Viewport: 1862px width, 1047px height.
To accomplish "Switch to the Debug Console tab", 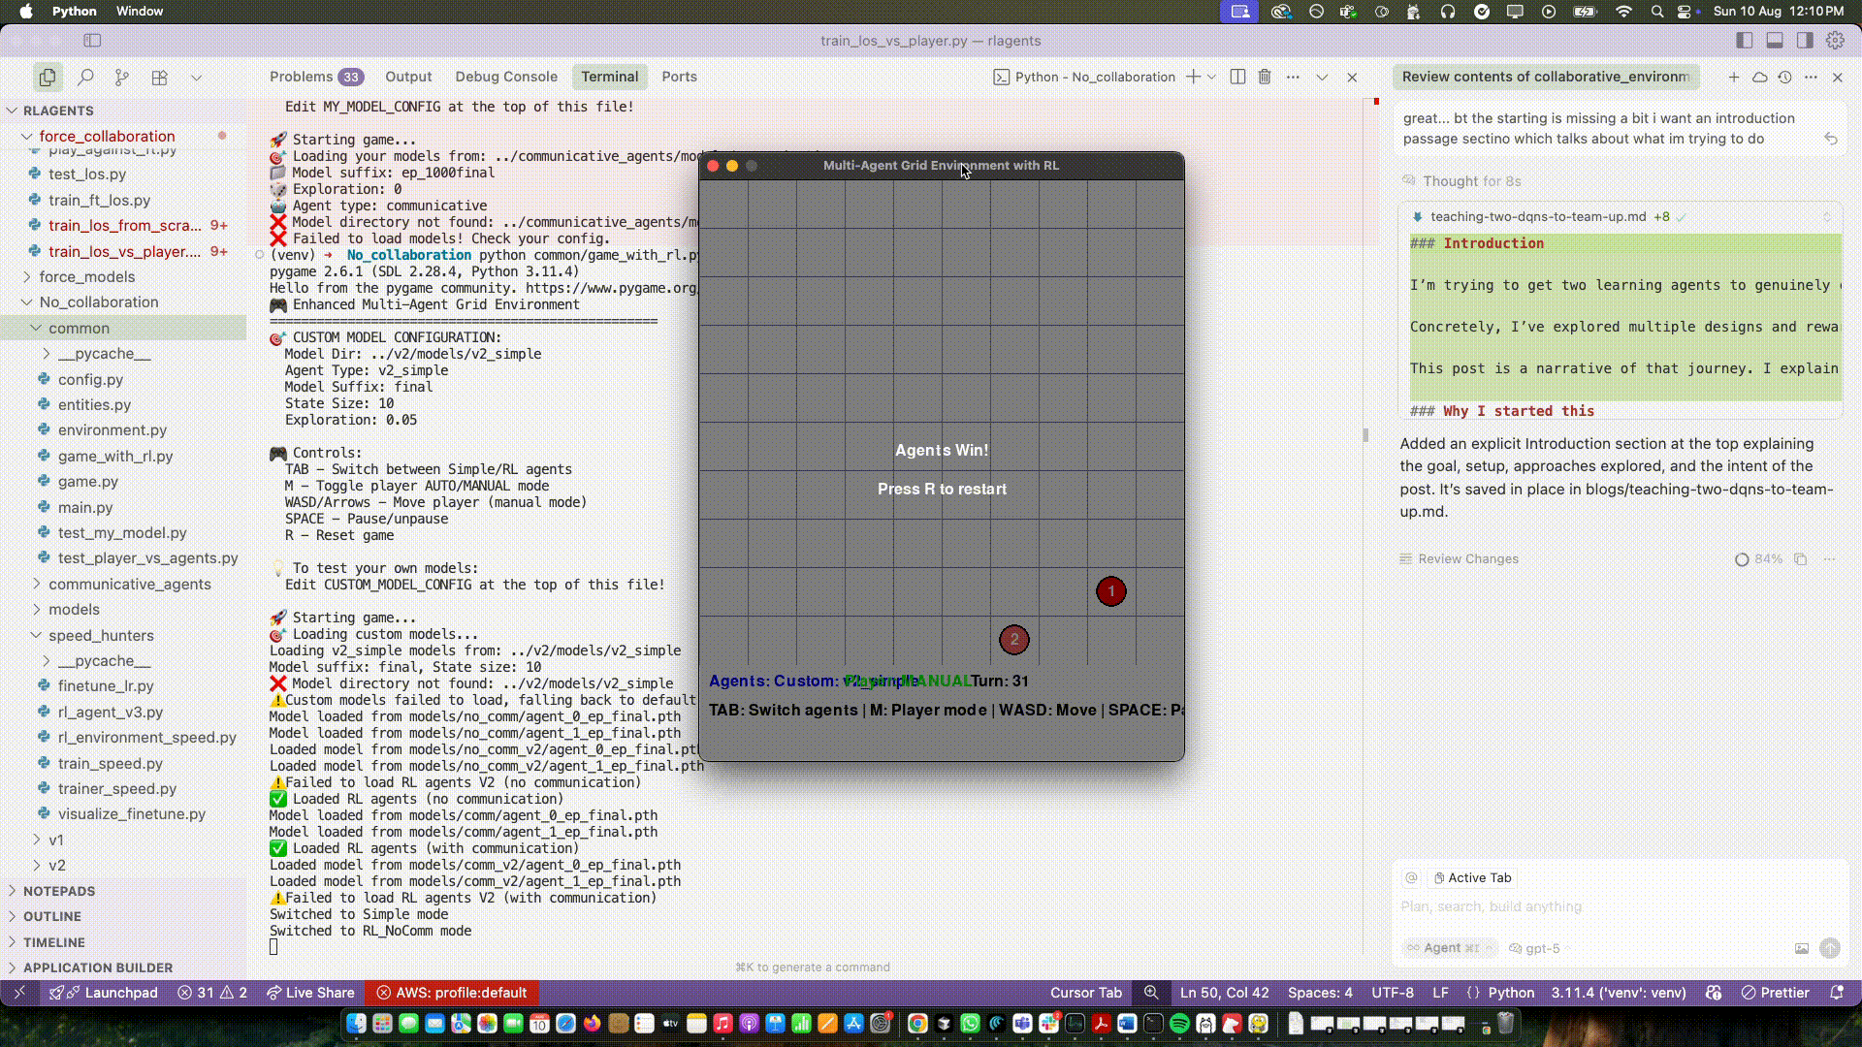I will pos(506,77).
